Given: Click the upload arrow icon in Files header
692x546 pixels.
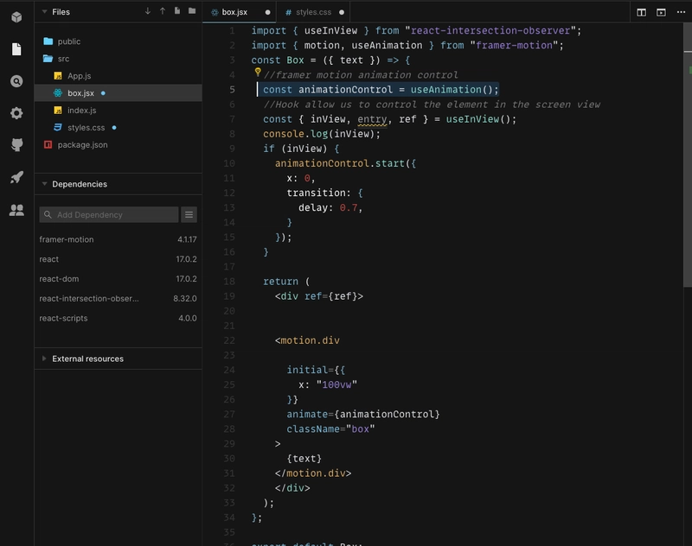Looking at the screenshot, I should coord(163,11).
